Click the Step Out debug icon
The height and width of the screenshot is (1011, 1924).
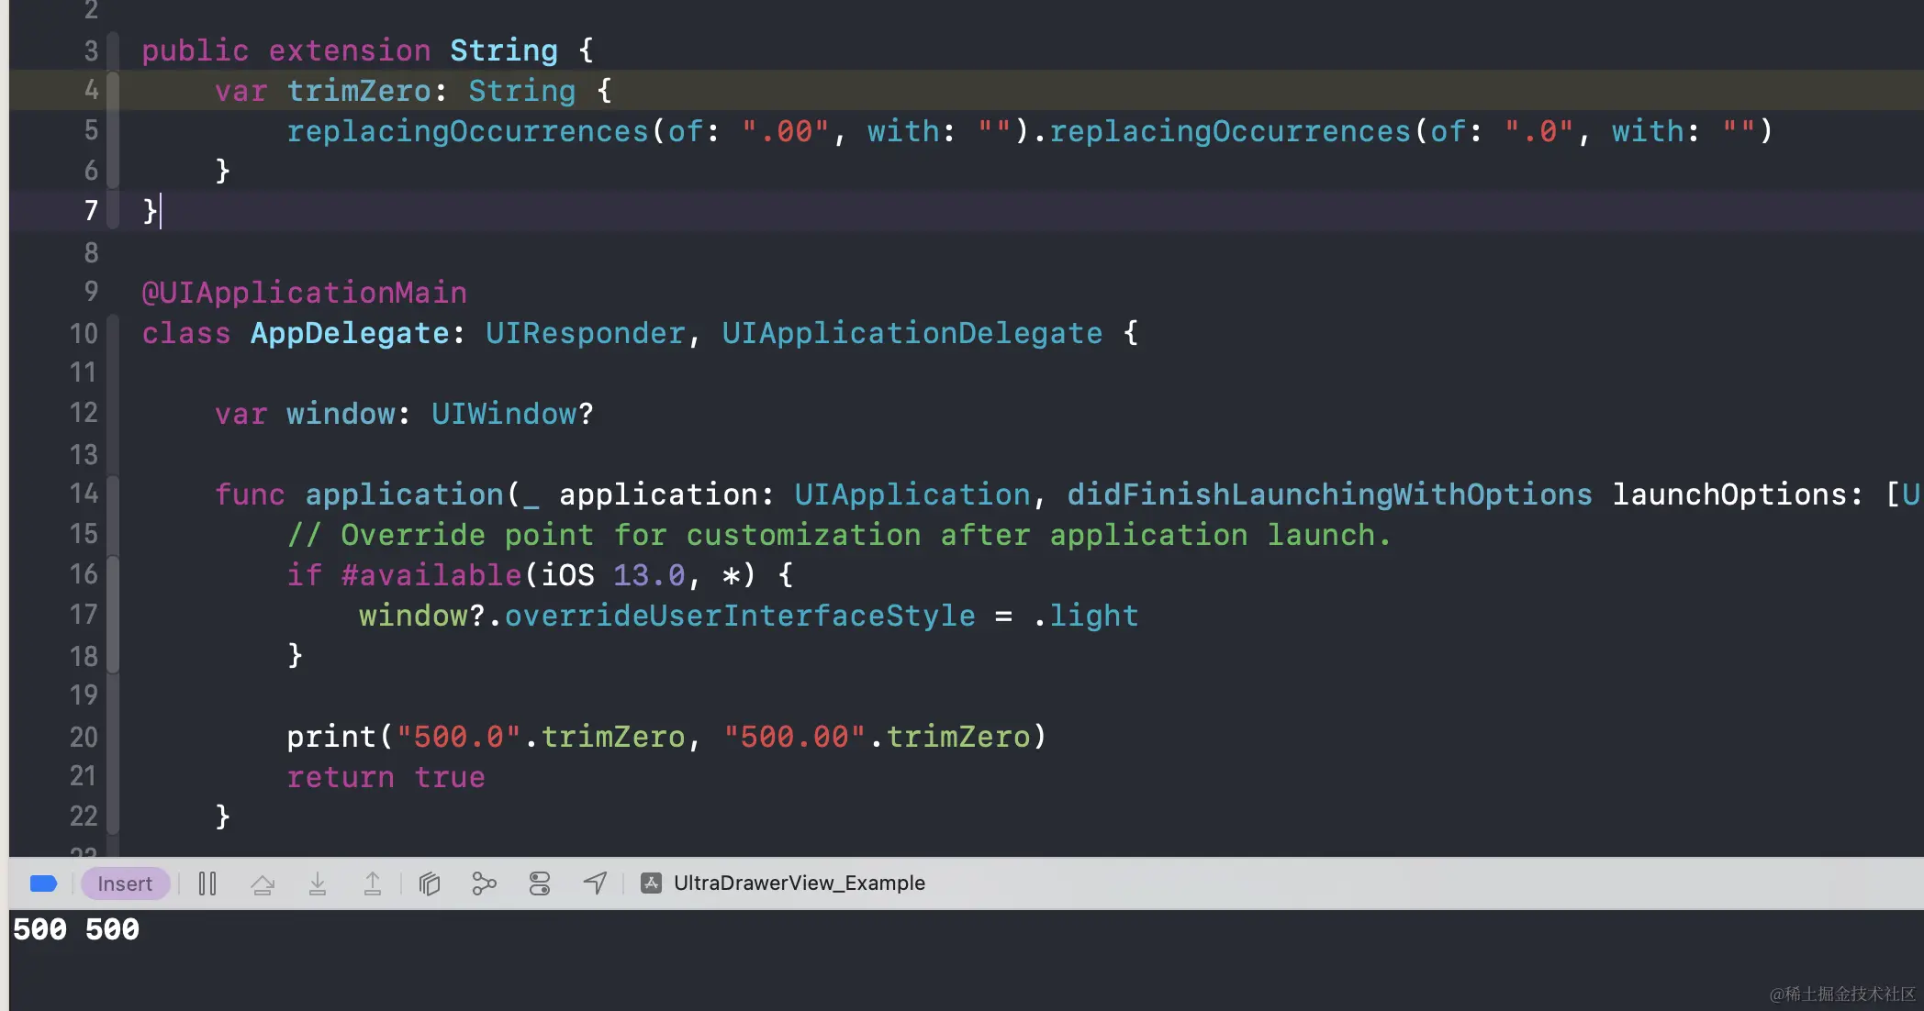(x=373, y=883)
